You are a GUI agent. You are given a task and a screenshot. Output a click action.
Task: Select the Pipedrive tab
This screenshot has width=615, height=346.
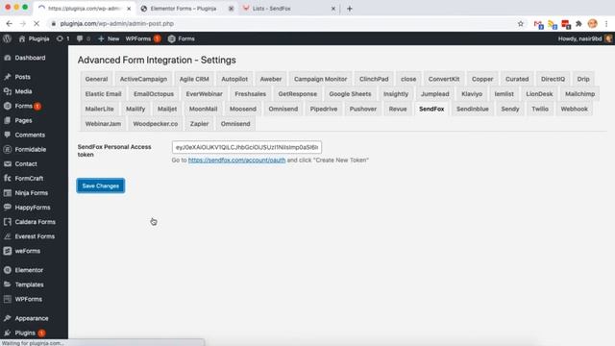tap(324, 109)
